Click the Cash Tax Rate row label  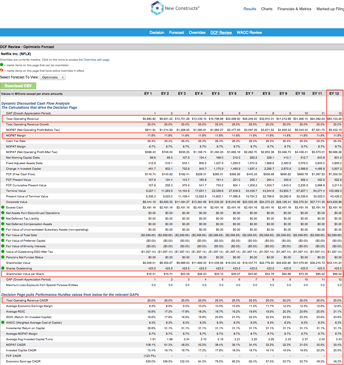click(x=16, y=141)
